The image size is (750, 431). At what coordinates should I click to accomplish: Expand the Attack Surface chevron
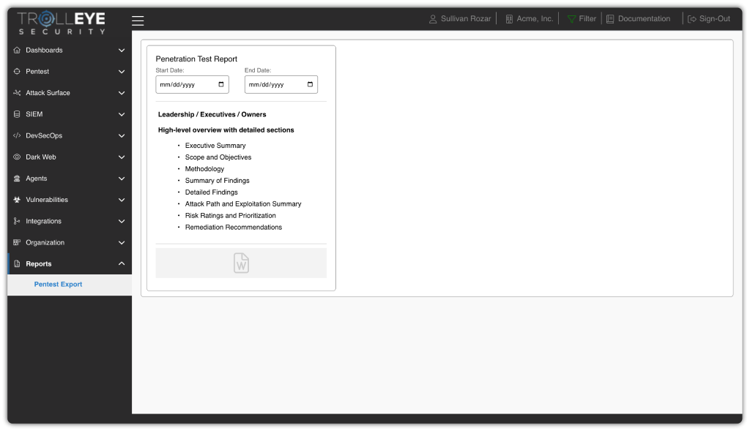coord(122,94)
